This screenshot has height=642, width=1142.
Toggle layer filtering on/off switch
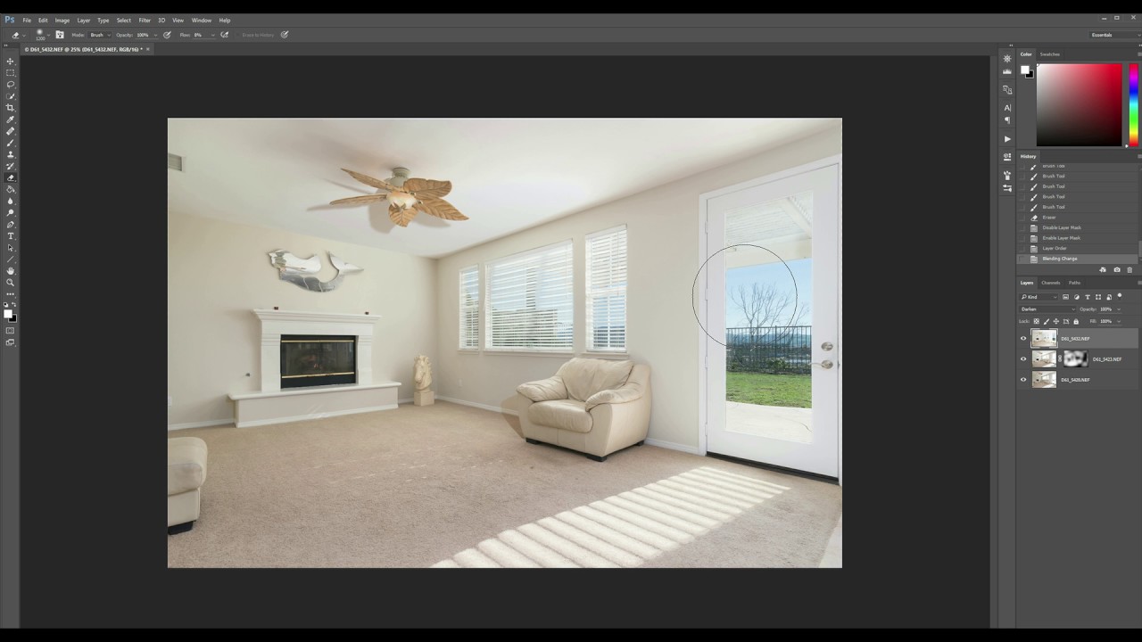(x=1120, y=296)
